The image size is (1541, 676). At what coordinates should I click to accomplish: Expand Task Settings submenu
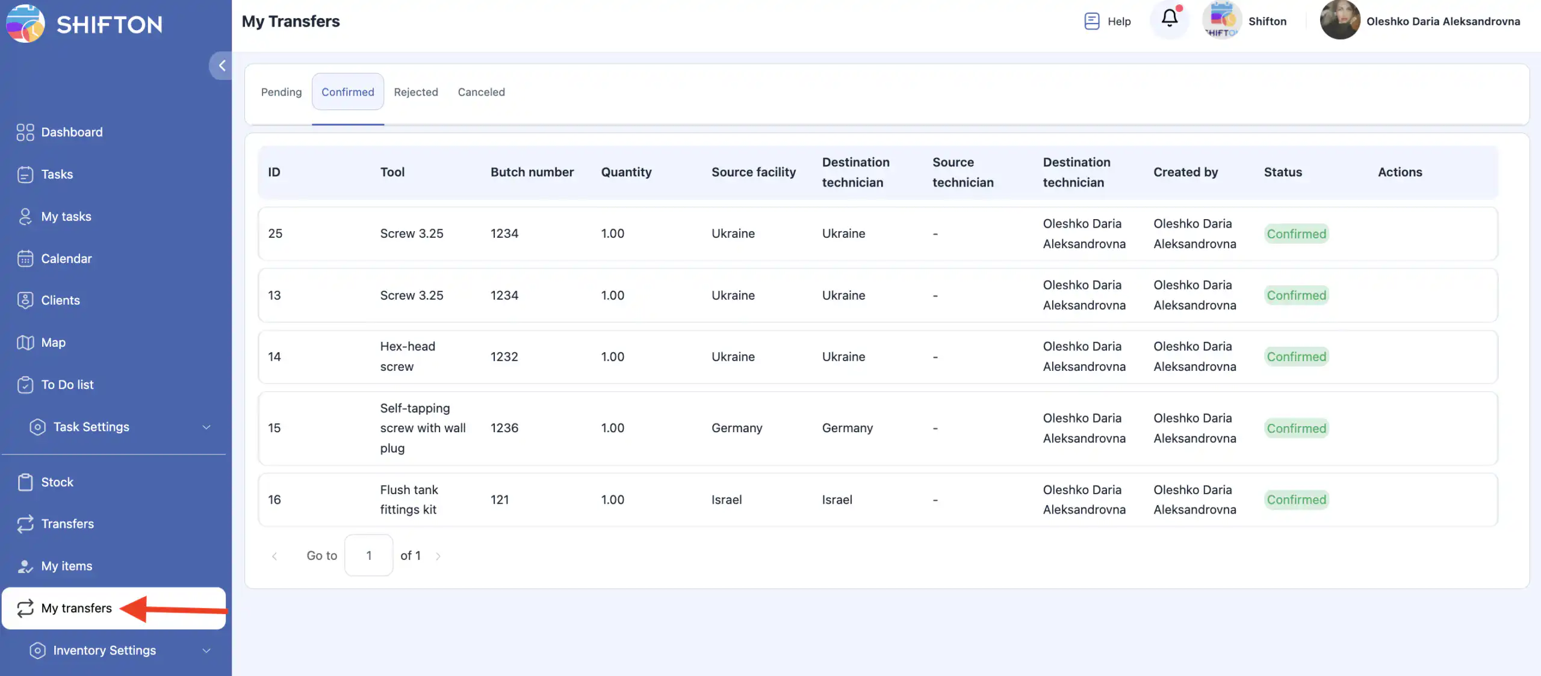[206, 427]
